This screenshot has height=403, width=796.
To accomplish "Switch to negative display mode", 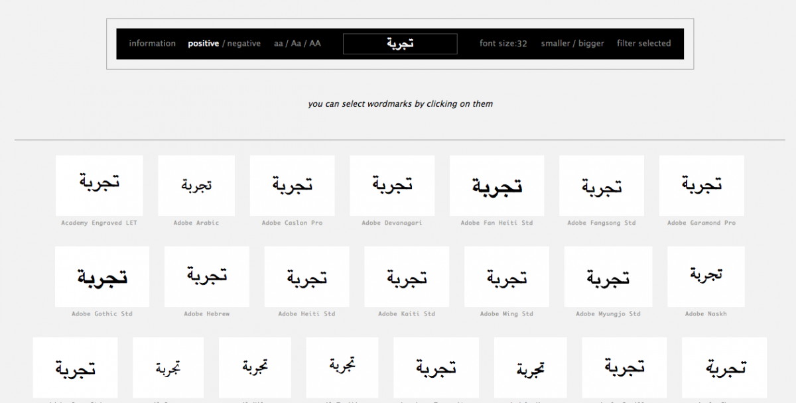I will (x=244, y=44).
